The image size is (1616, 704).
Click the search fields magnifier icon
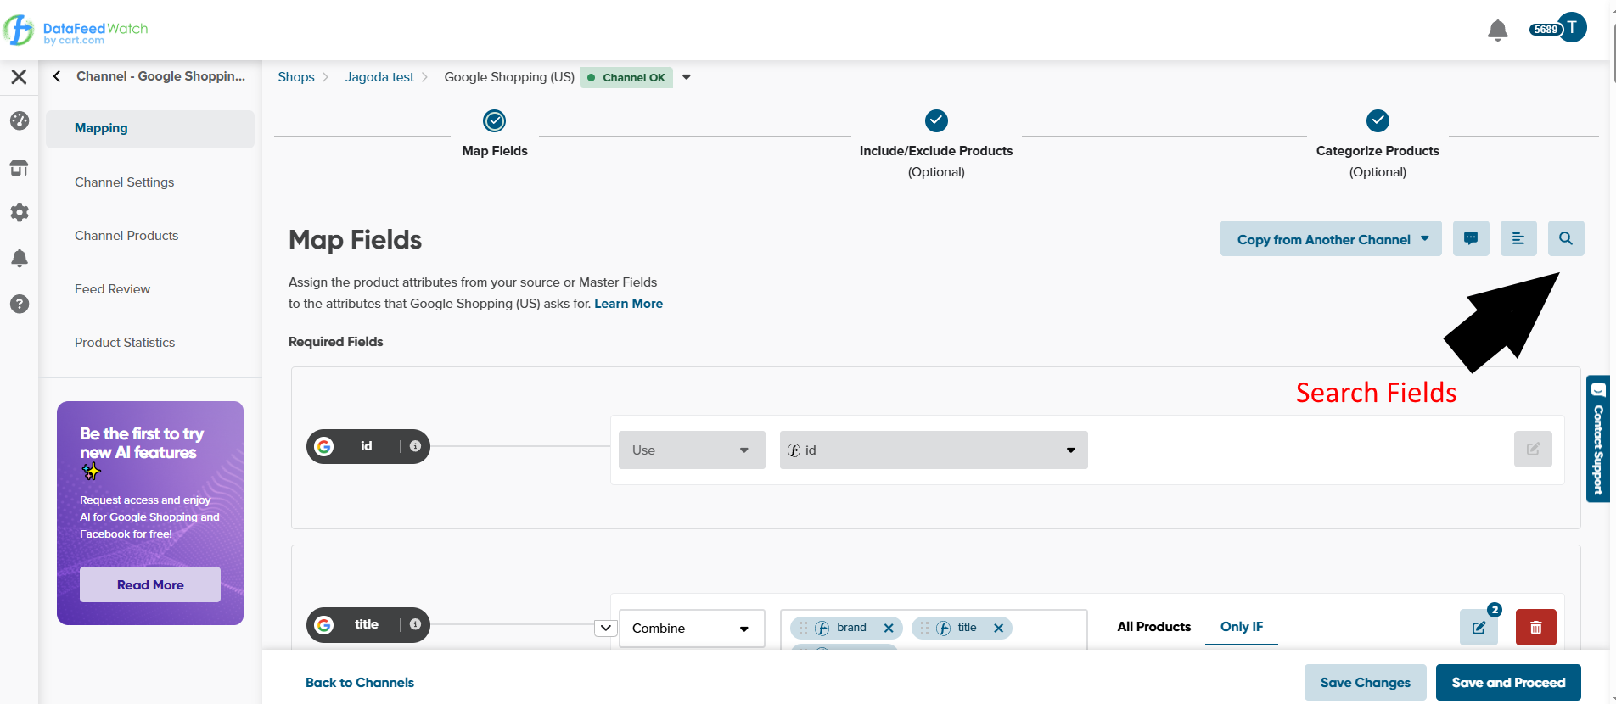coord(1565,239)
